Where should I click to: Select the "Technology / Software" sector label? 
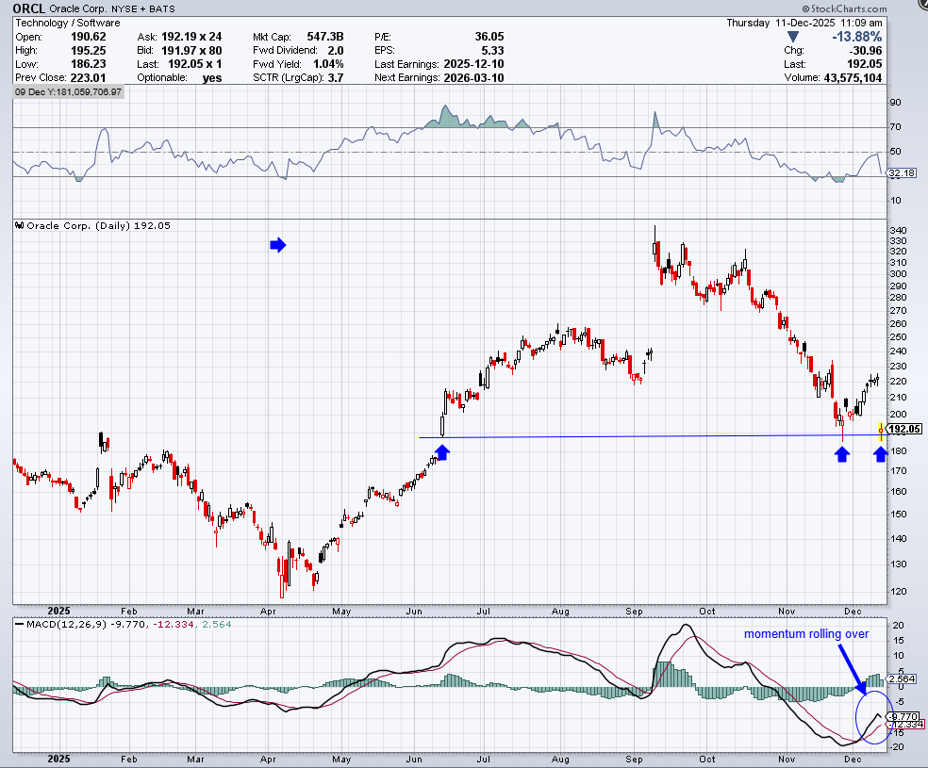[68, 23]
